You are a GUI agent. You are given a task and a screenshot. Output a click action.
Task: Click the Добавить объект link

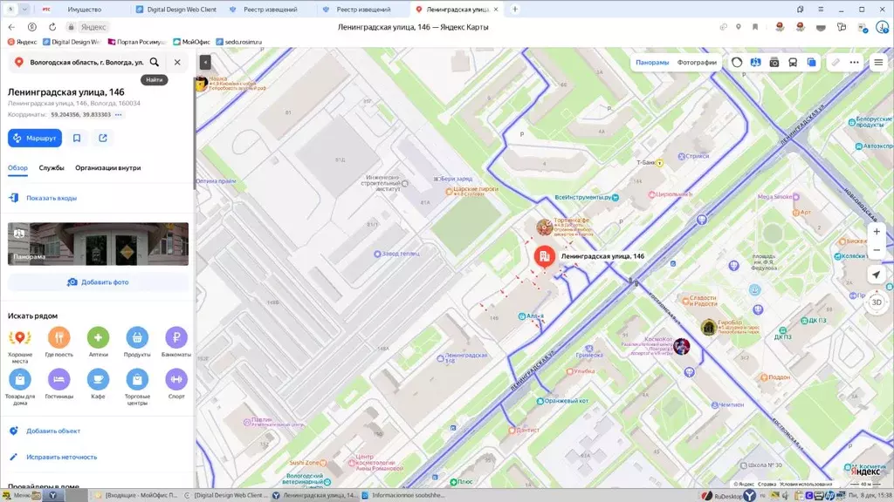(52, 431)
